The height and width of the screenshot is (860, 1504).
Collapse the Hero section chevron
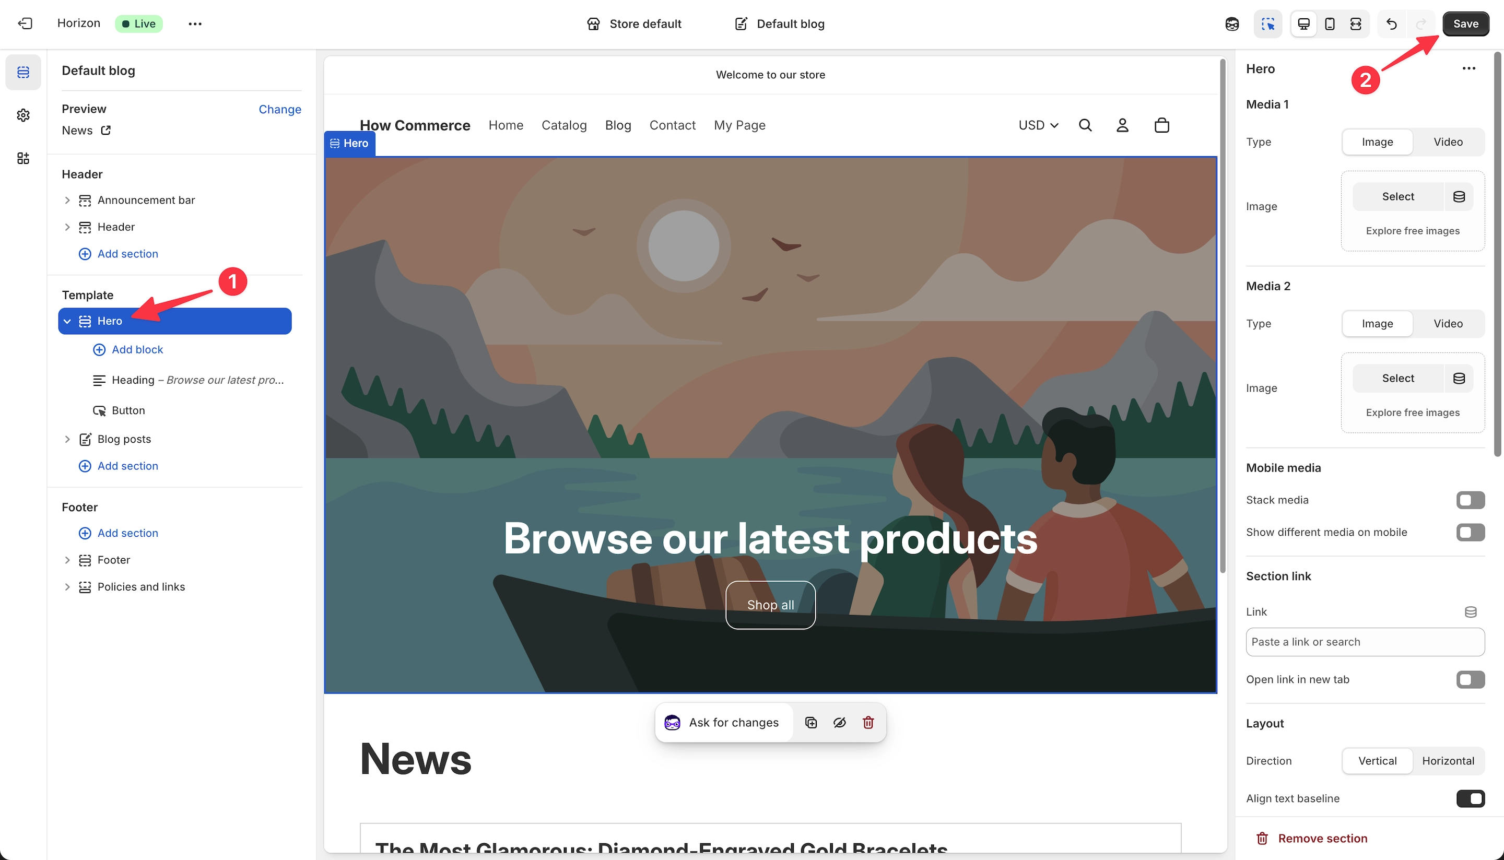point(67,321)
